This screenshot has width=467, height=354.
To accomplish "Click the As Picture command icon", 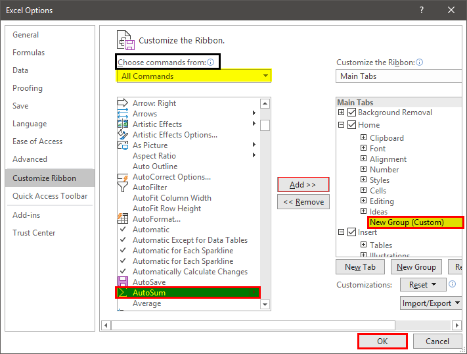I will pyautogui.click(x=123, y=145).
